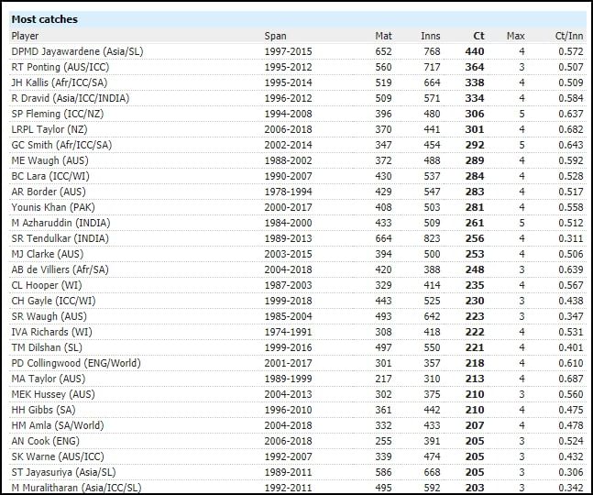
Task: Click the Mat column header
Action: (x=383, y=36)
